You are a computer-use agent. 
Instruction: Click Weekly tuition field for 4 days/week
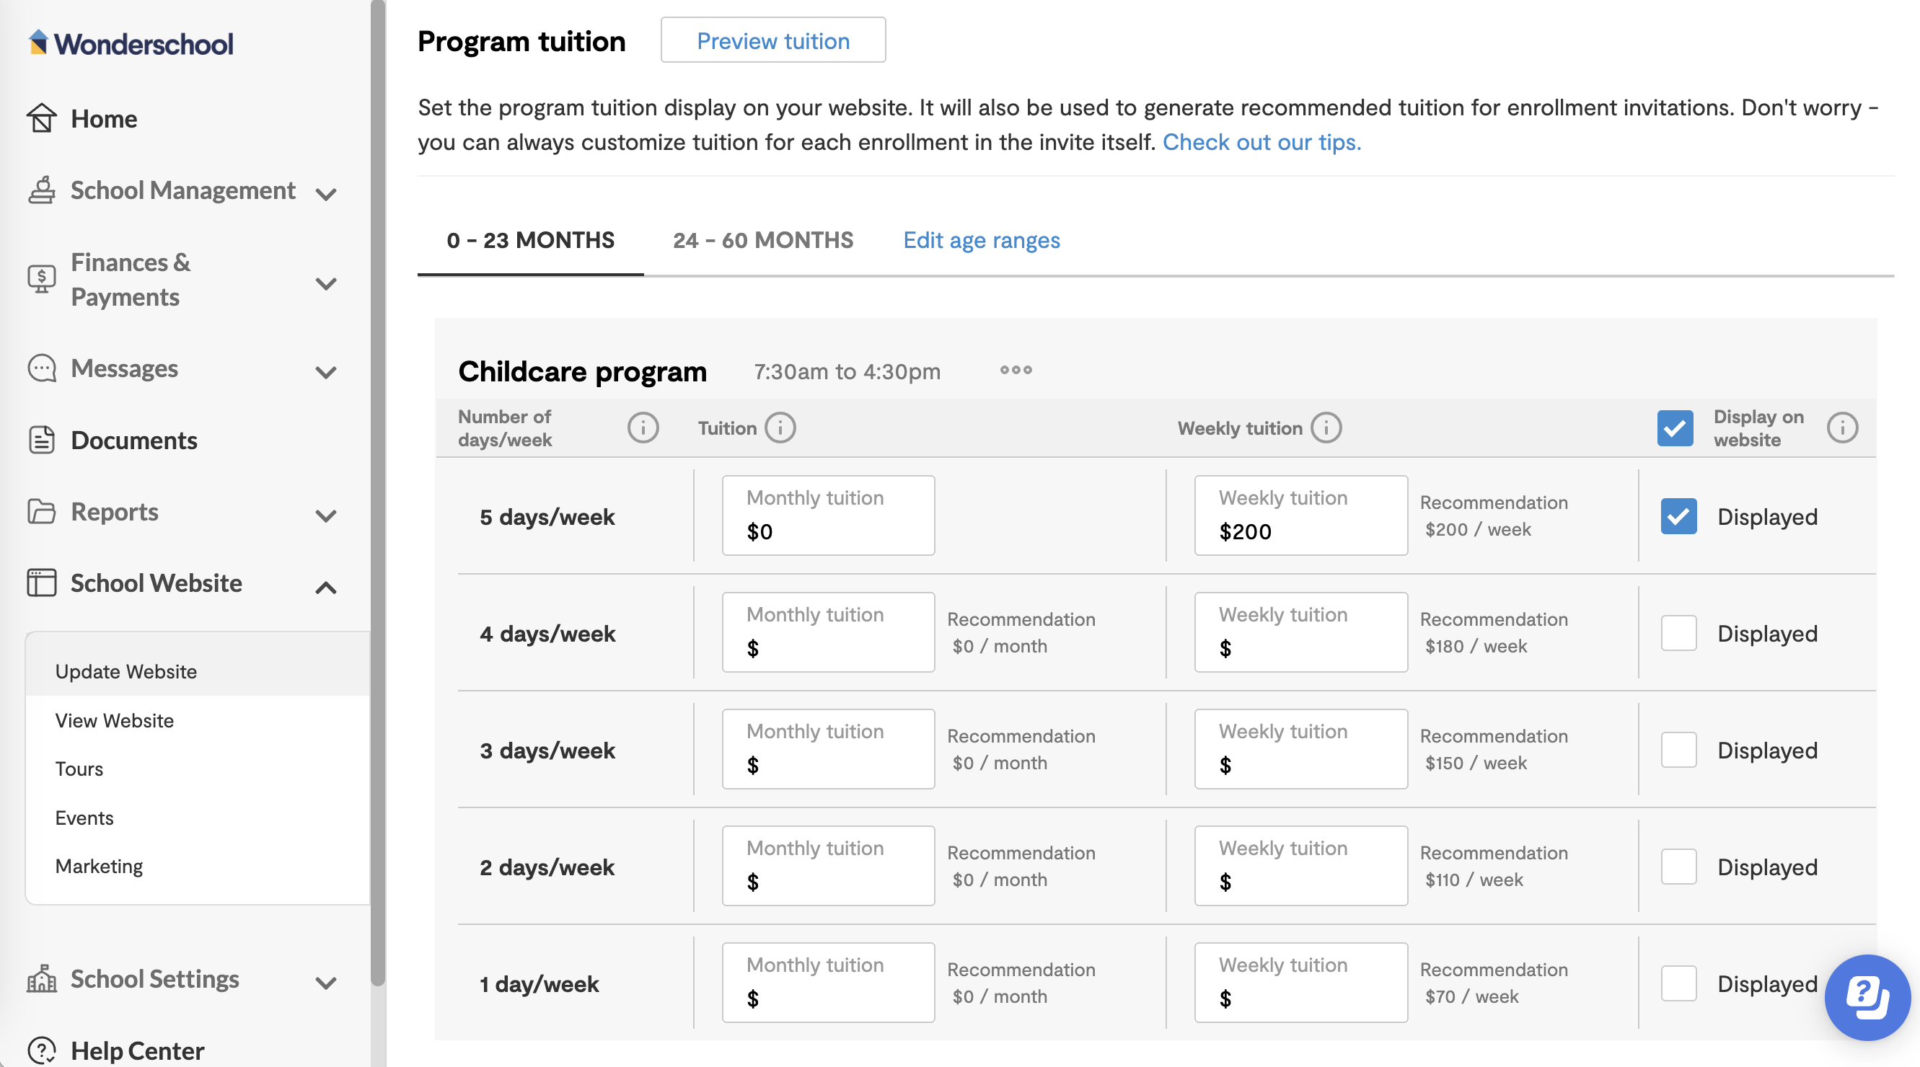click(x=1300, y=632)
